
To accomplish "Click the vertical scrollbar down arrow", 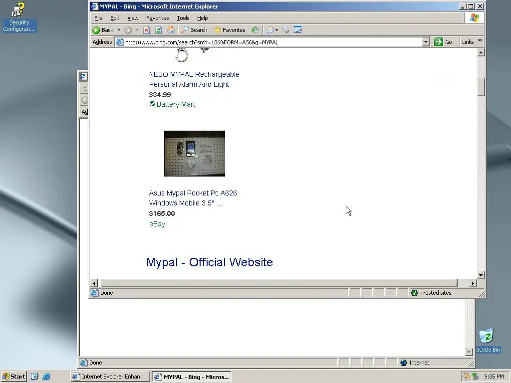I will (481, 275).
